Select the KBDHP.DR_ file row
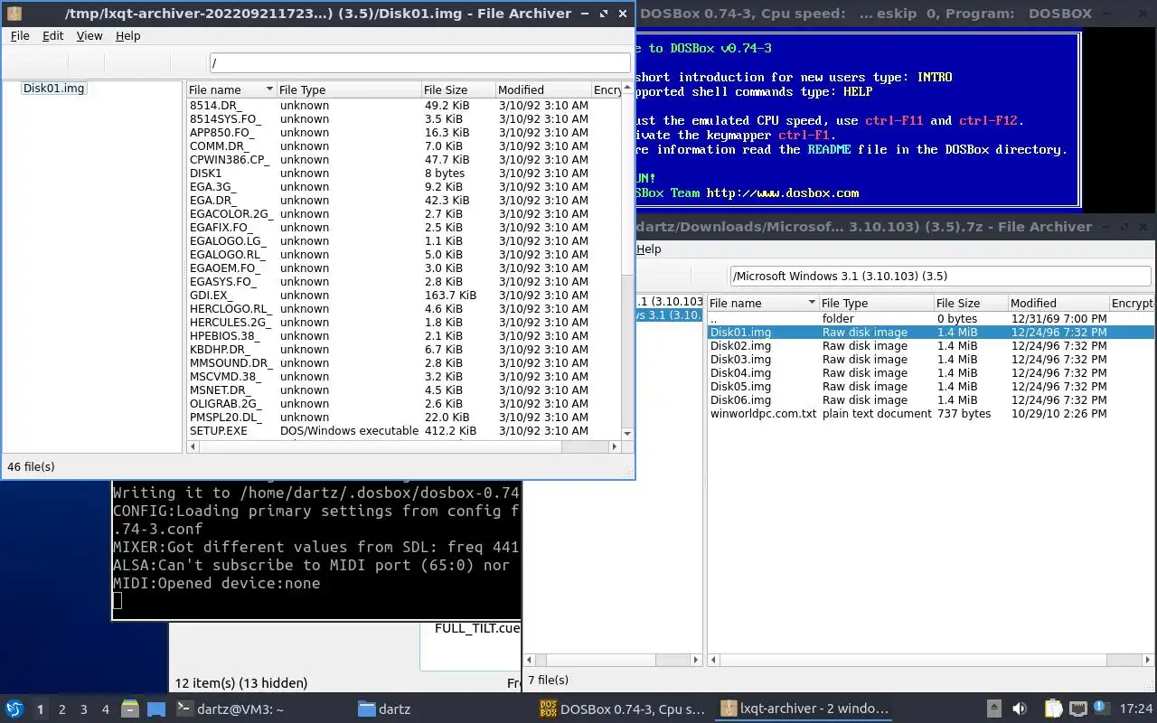The height and width of the screenshot is (723, 1157). pyautogui.click(x=403, y=350)
